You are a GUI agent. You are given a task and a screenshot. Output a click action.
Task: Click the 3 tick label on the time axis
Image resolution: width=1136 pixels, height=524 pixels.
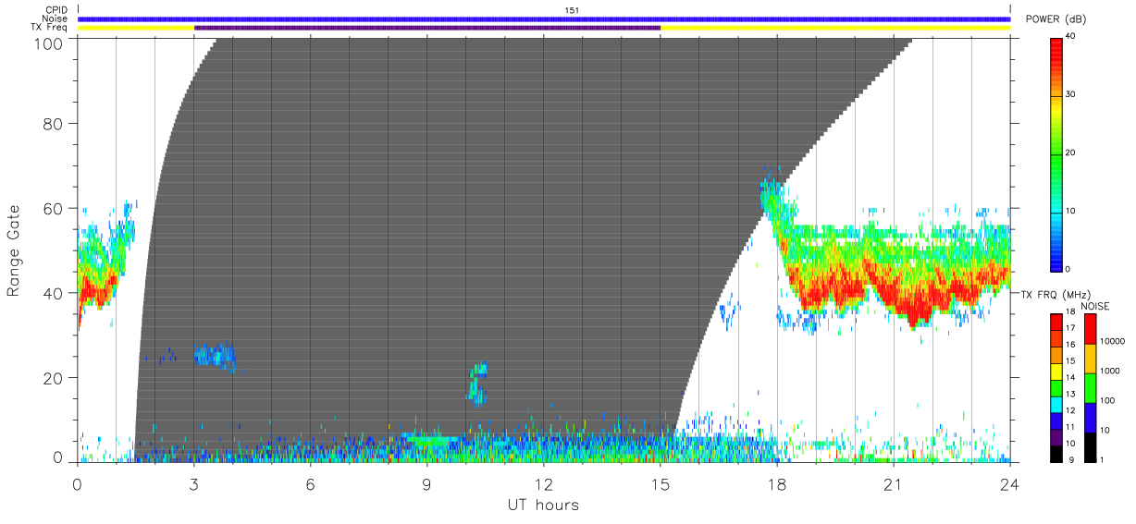pyautogui.click(x=194, y=484)
